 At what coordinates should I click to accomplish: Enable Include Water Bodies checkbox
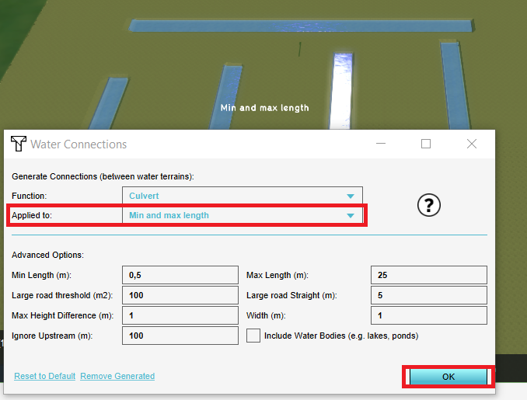tap(253, 336)
